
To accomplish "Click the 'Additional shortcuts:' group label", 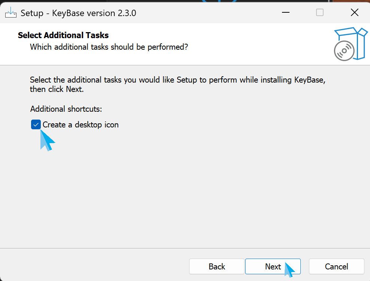I will click(x=66, y=109).
